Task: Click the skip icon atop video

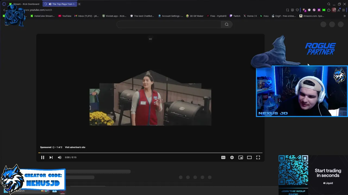Action: point(150,39)
